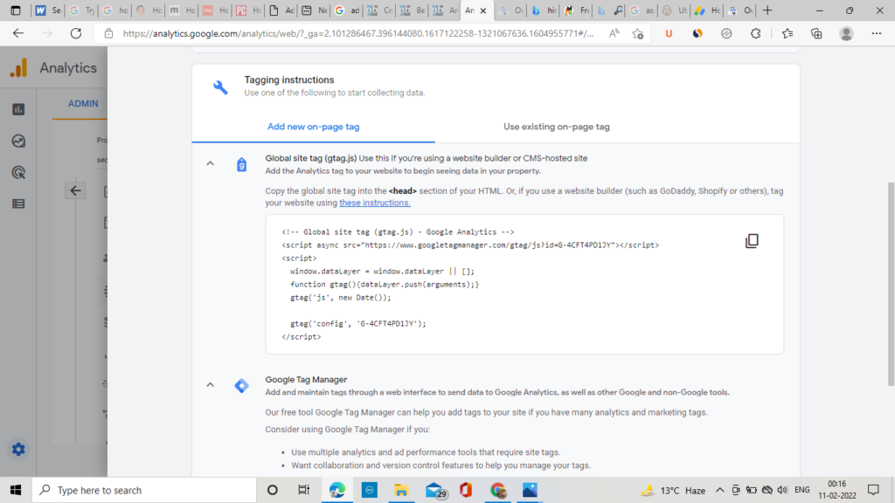Show hidden system tray icons
895x503 pixels.
(x=720, y=490)
